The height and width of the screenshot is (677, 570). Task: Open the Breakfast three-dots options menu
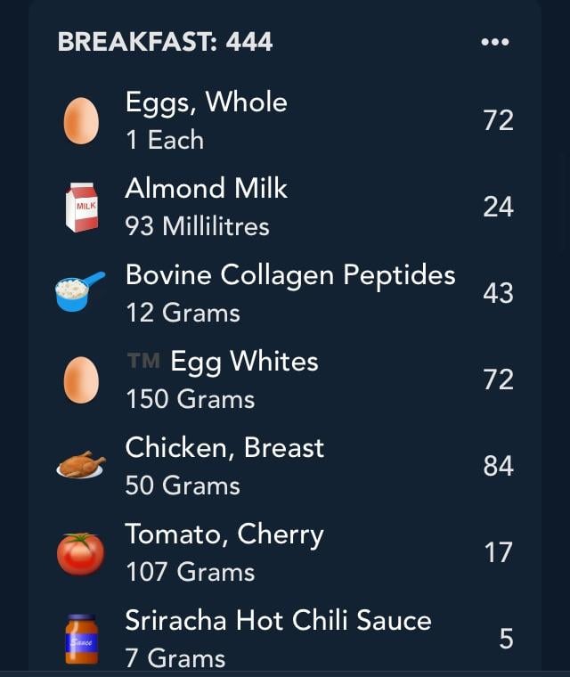tap(495, 42)
